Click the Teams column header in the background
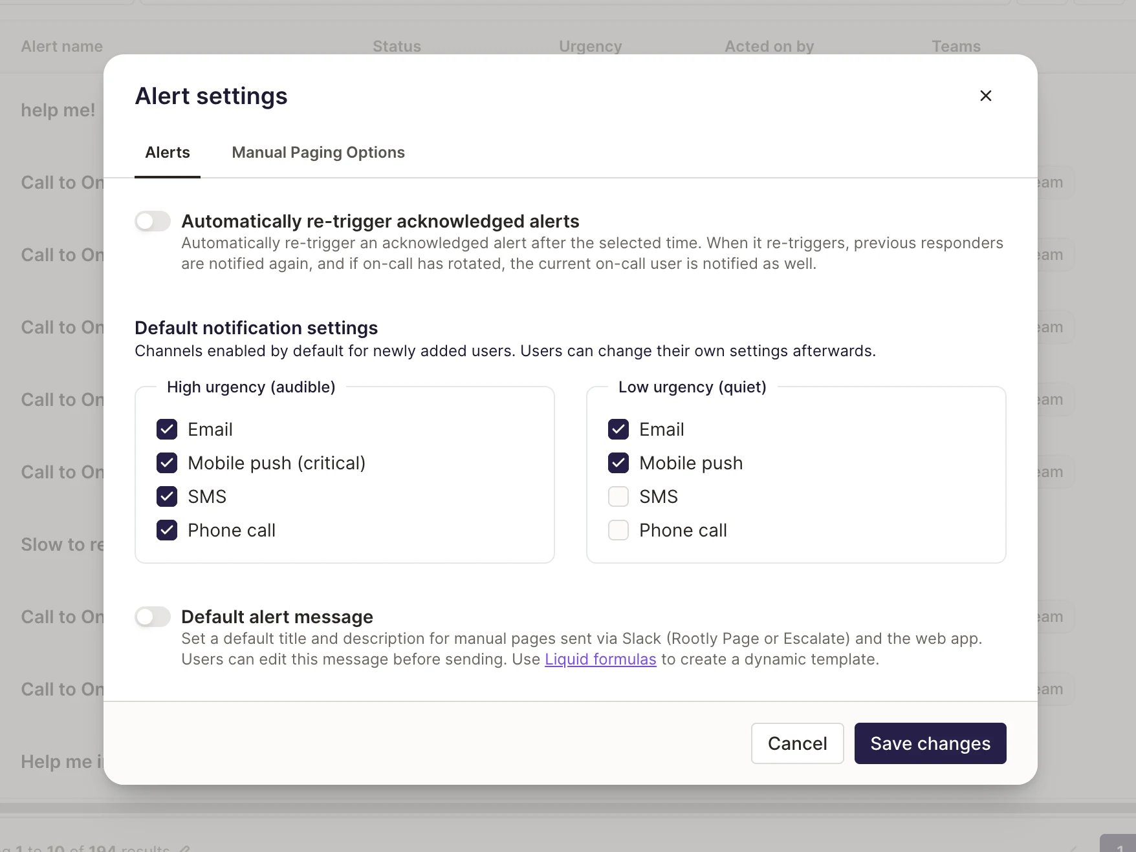The height and width of the screenshot is (852, 1136). click(x=956, y=47)
